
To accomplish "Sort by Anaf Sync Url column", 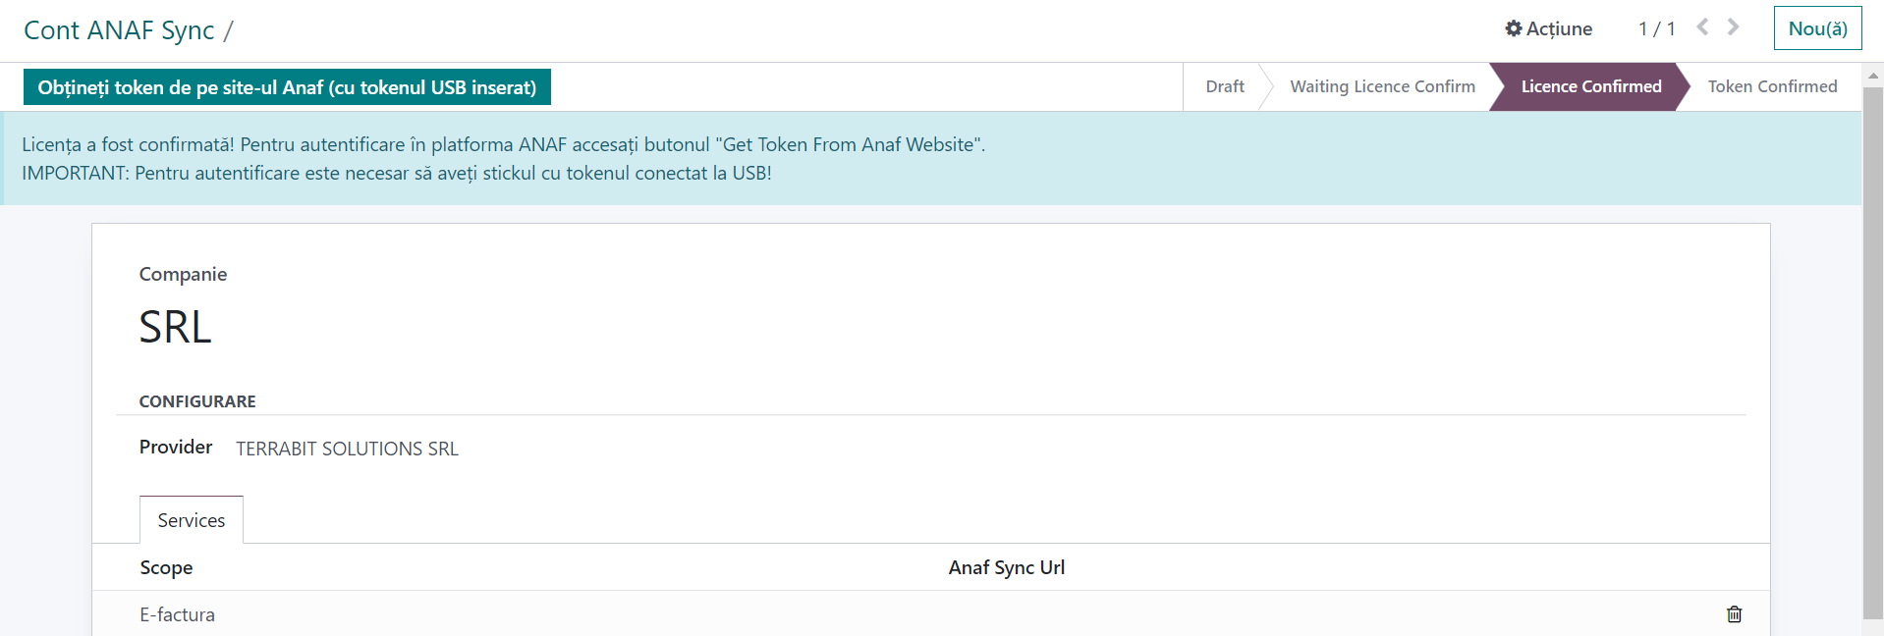I will coord(1006,567).
